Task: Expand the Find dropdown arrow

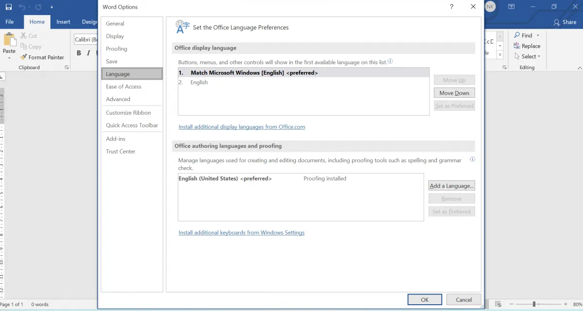Action: point(538,35)
